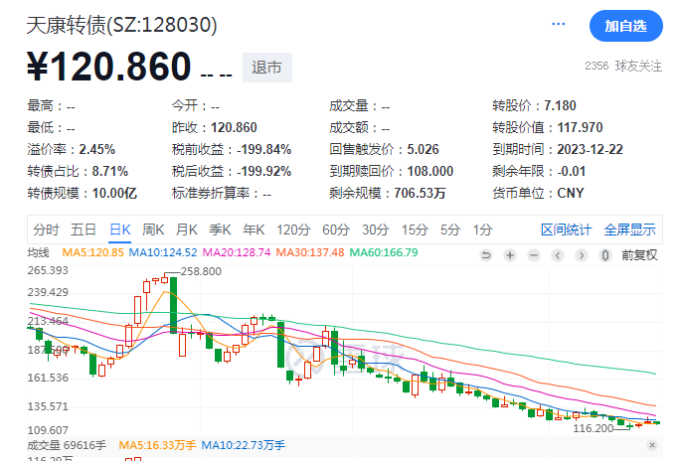Click the volume MA5:16.33万手 label
683x461 pixels.
coord(157,445)
